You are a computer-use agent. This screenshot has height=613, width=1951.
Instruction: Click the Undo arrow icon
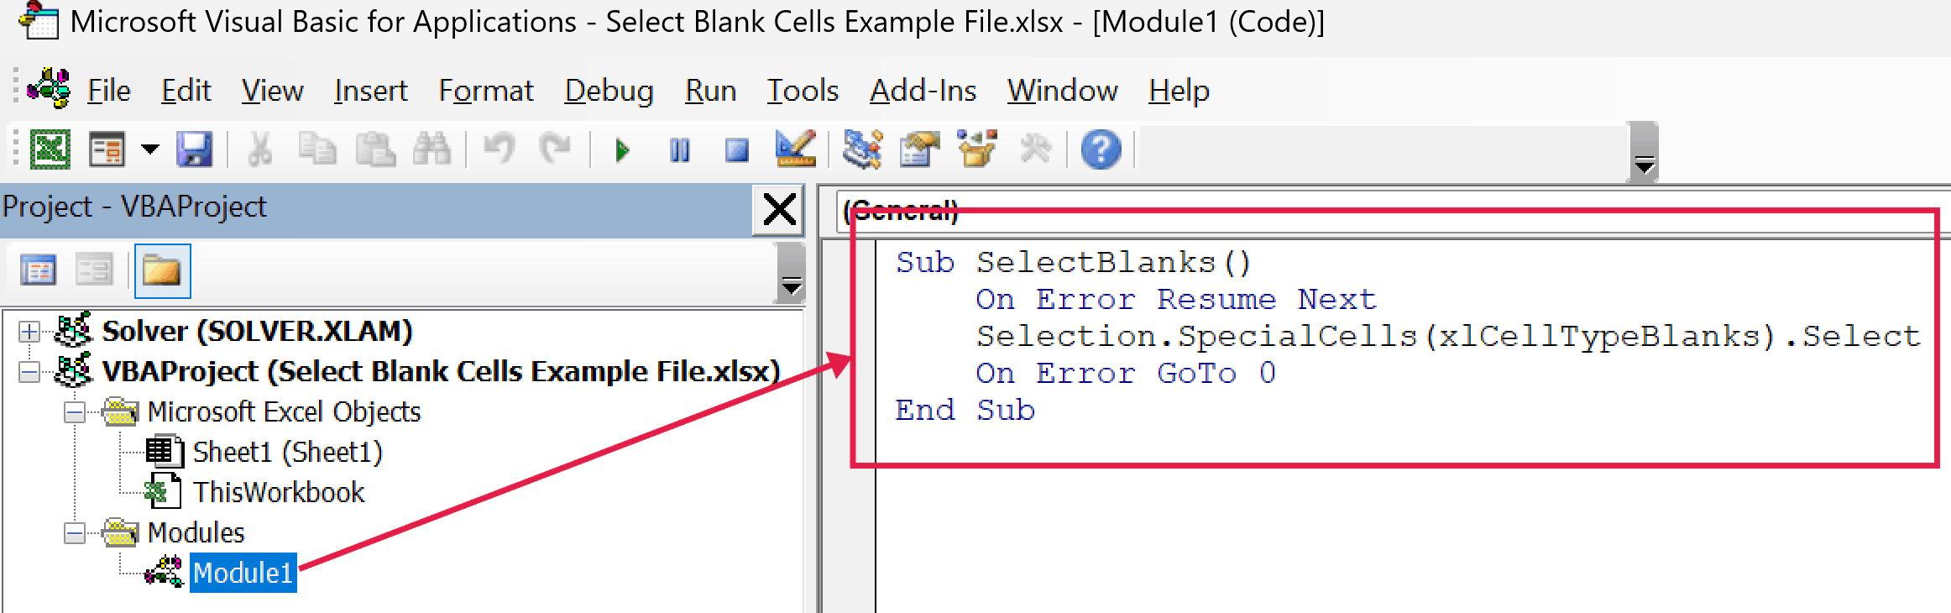(499, 150)
